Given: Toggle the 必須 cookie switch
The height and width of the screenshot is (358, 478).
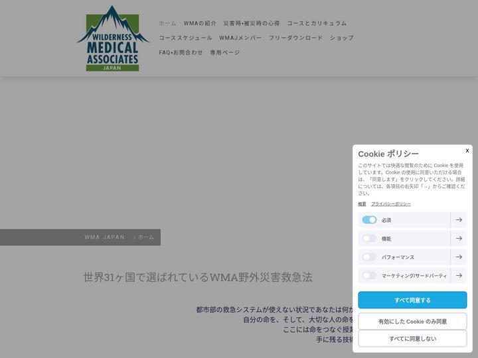Looking at the screenshot, I should (x=369, y=220).
